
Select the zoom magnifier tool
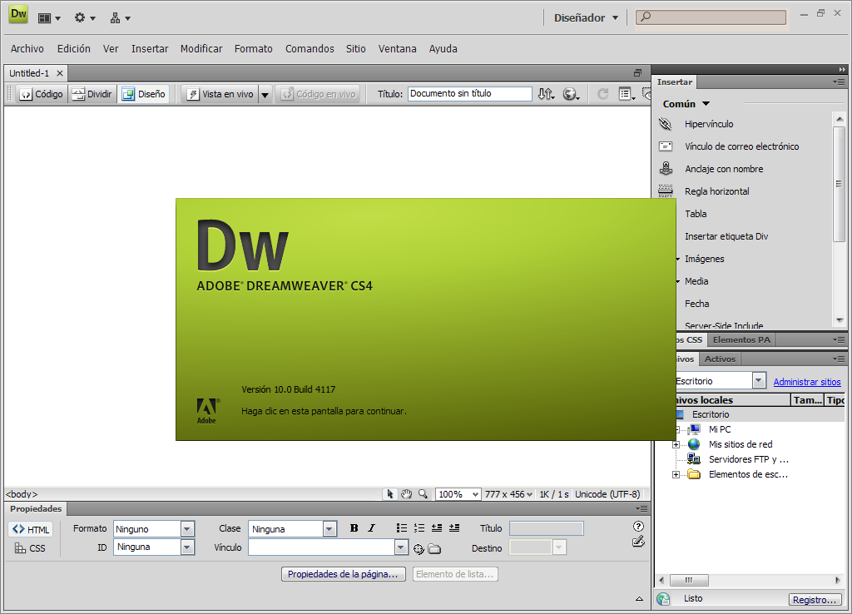click(x=423, y=494)
